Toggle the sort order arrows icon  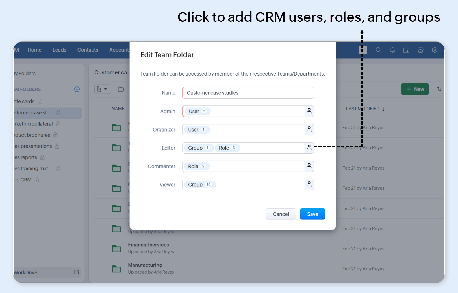439,89
